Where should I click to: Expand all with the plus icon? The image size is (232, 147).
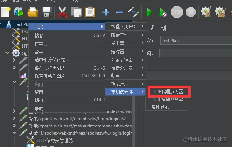(106, 12)
